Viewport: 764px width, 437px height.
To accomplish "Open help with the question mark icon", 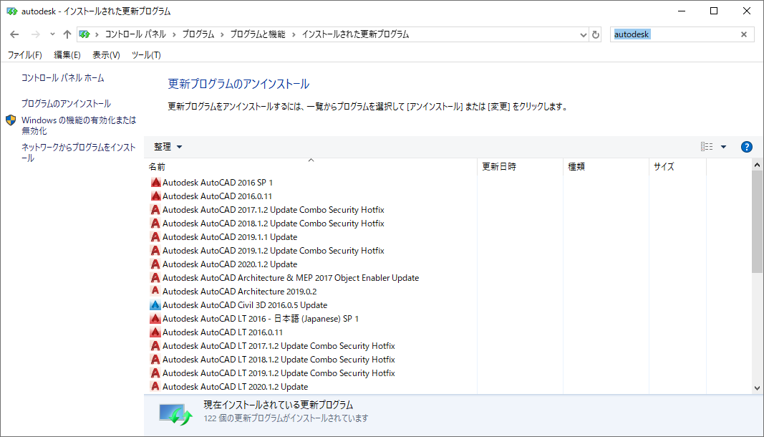I will 747,147.
